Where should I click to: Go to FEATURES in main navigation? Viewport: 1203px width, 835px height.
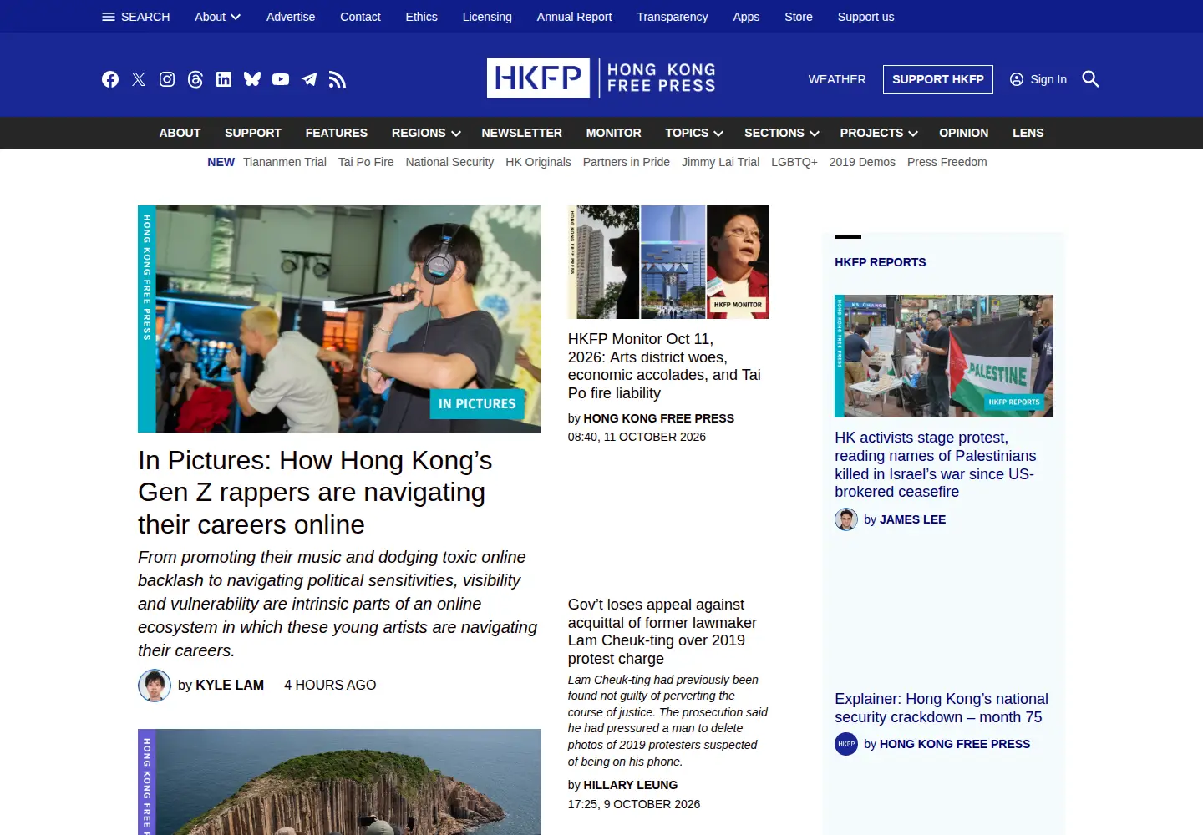click(x=337, y=133)
